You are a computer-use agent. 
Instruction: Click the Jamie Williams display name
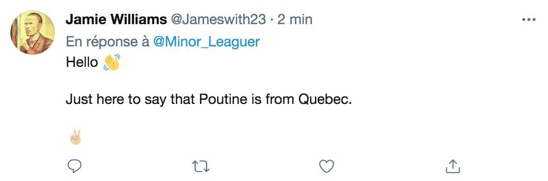[116, 20]
